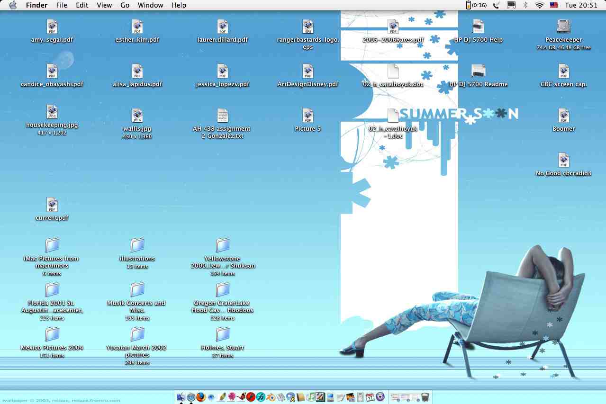The height and width of the screenshot is (404, 606).
Task: Select the Musik Concerts and Misc. folder
Action: click(137, 290)
